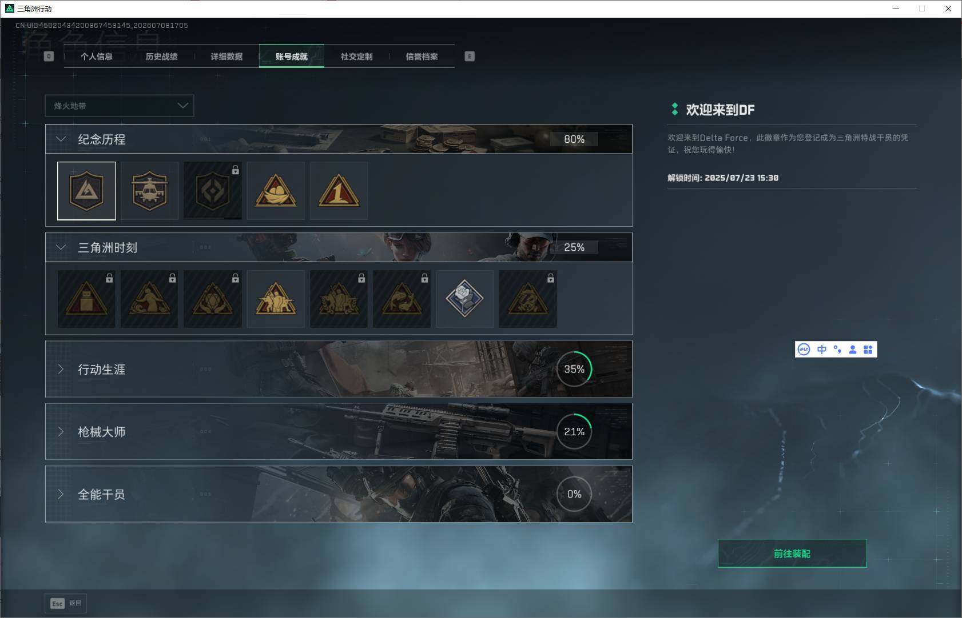Click the 35% progress ring

tap(574, 369)
